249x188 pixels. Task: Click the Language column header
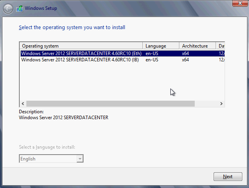[160, 46]
